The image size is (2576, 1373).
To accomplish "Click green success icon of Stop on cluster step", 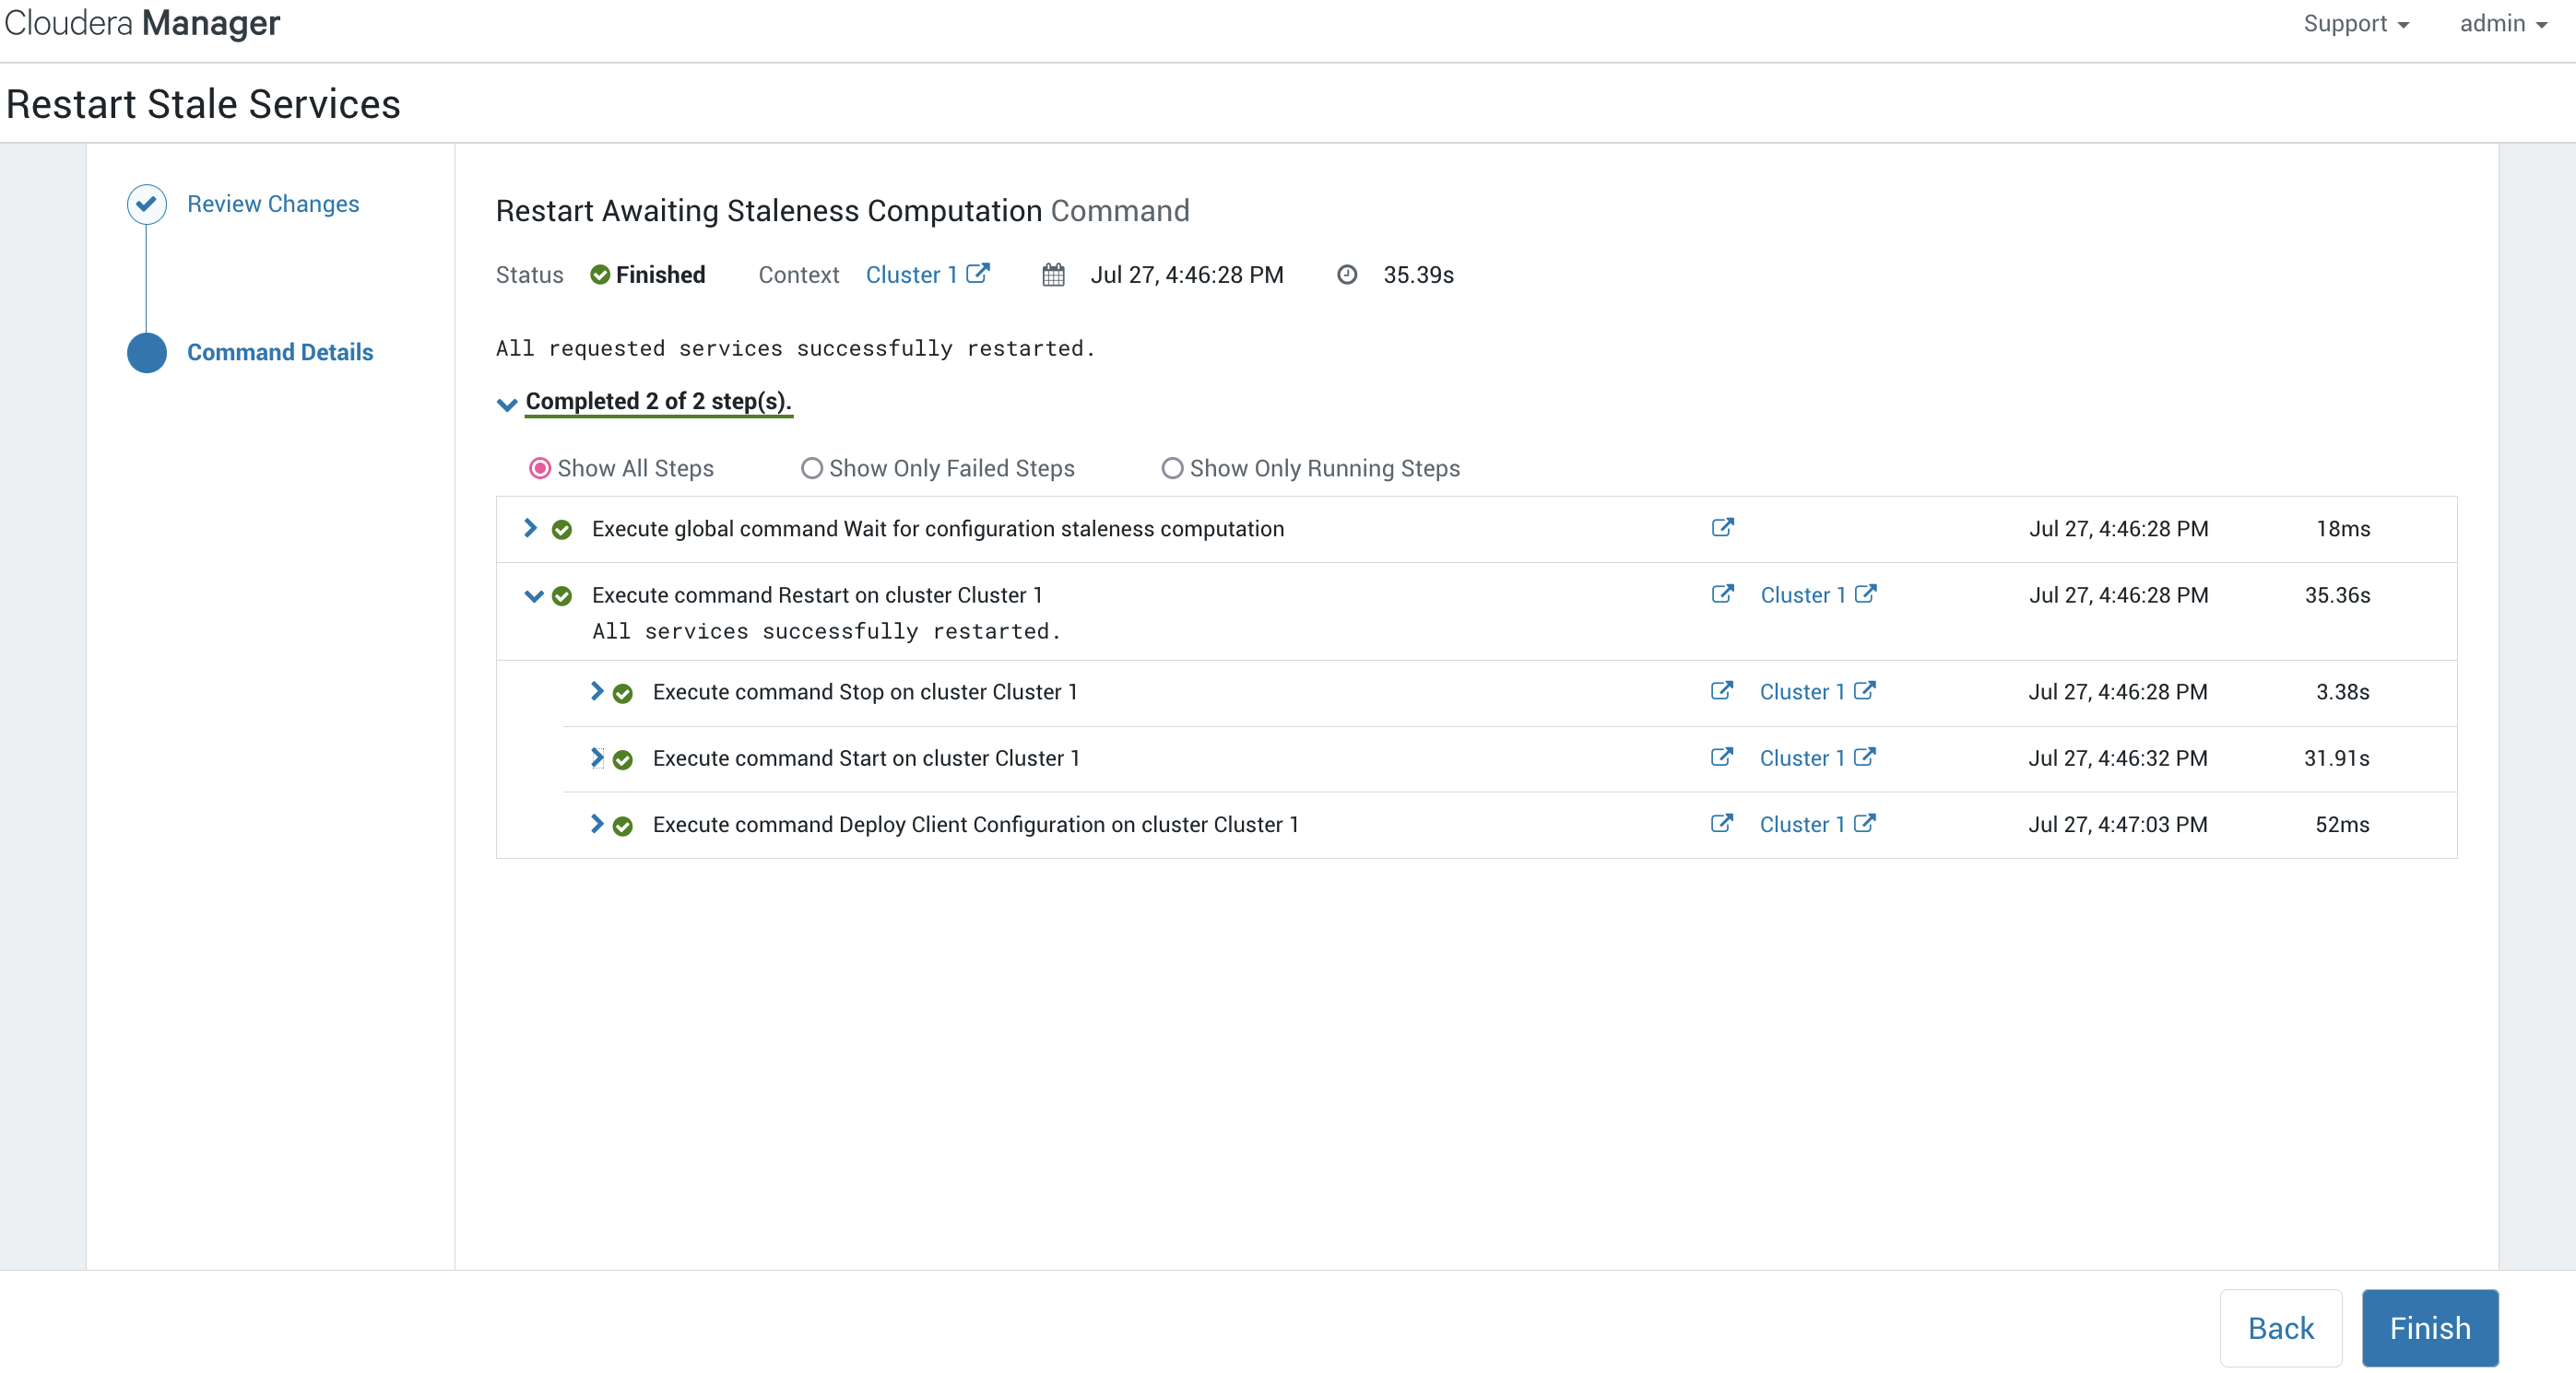I will (622, 694).
